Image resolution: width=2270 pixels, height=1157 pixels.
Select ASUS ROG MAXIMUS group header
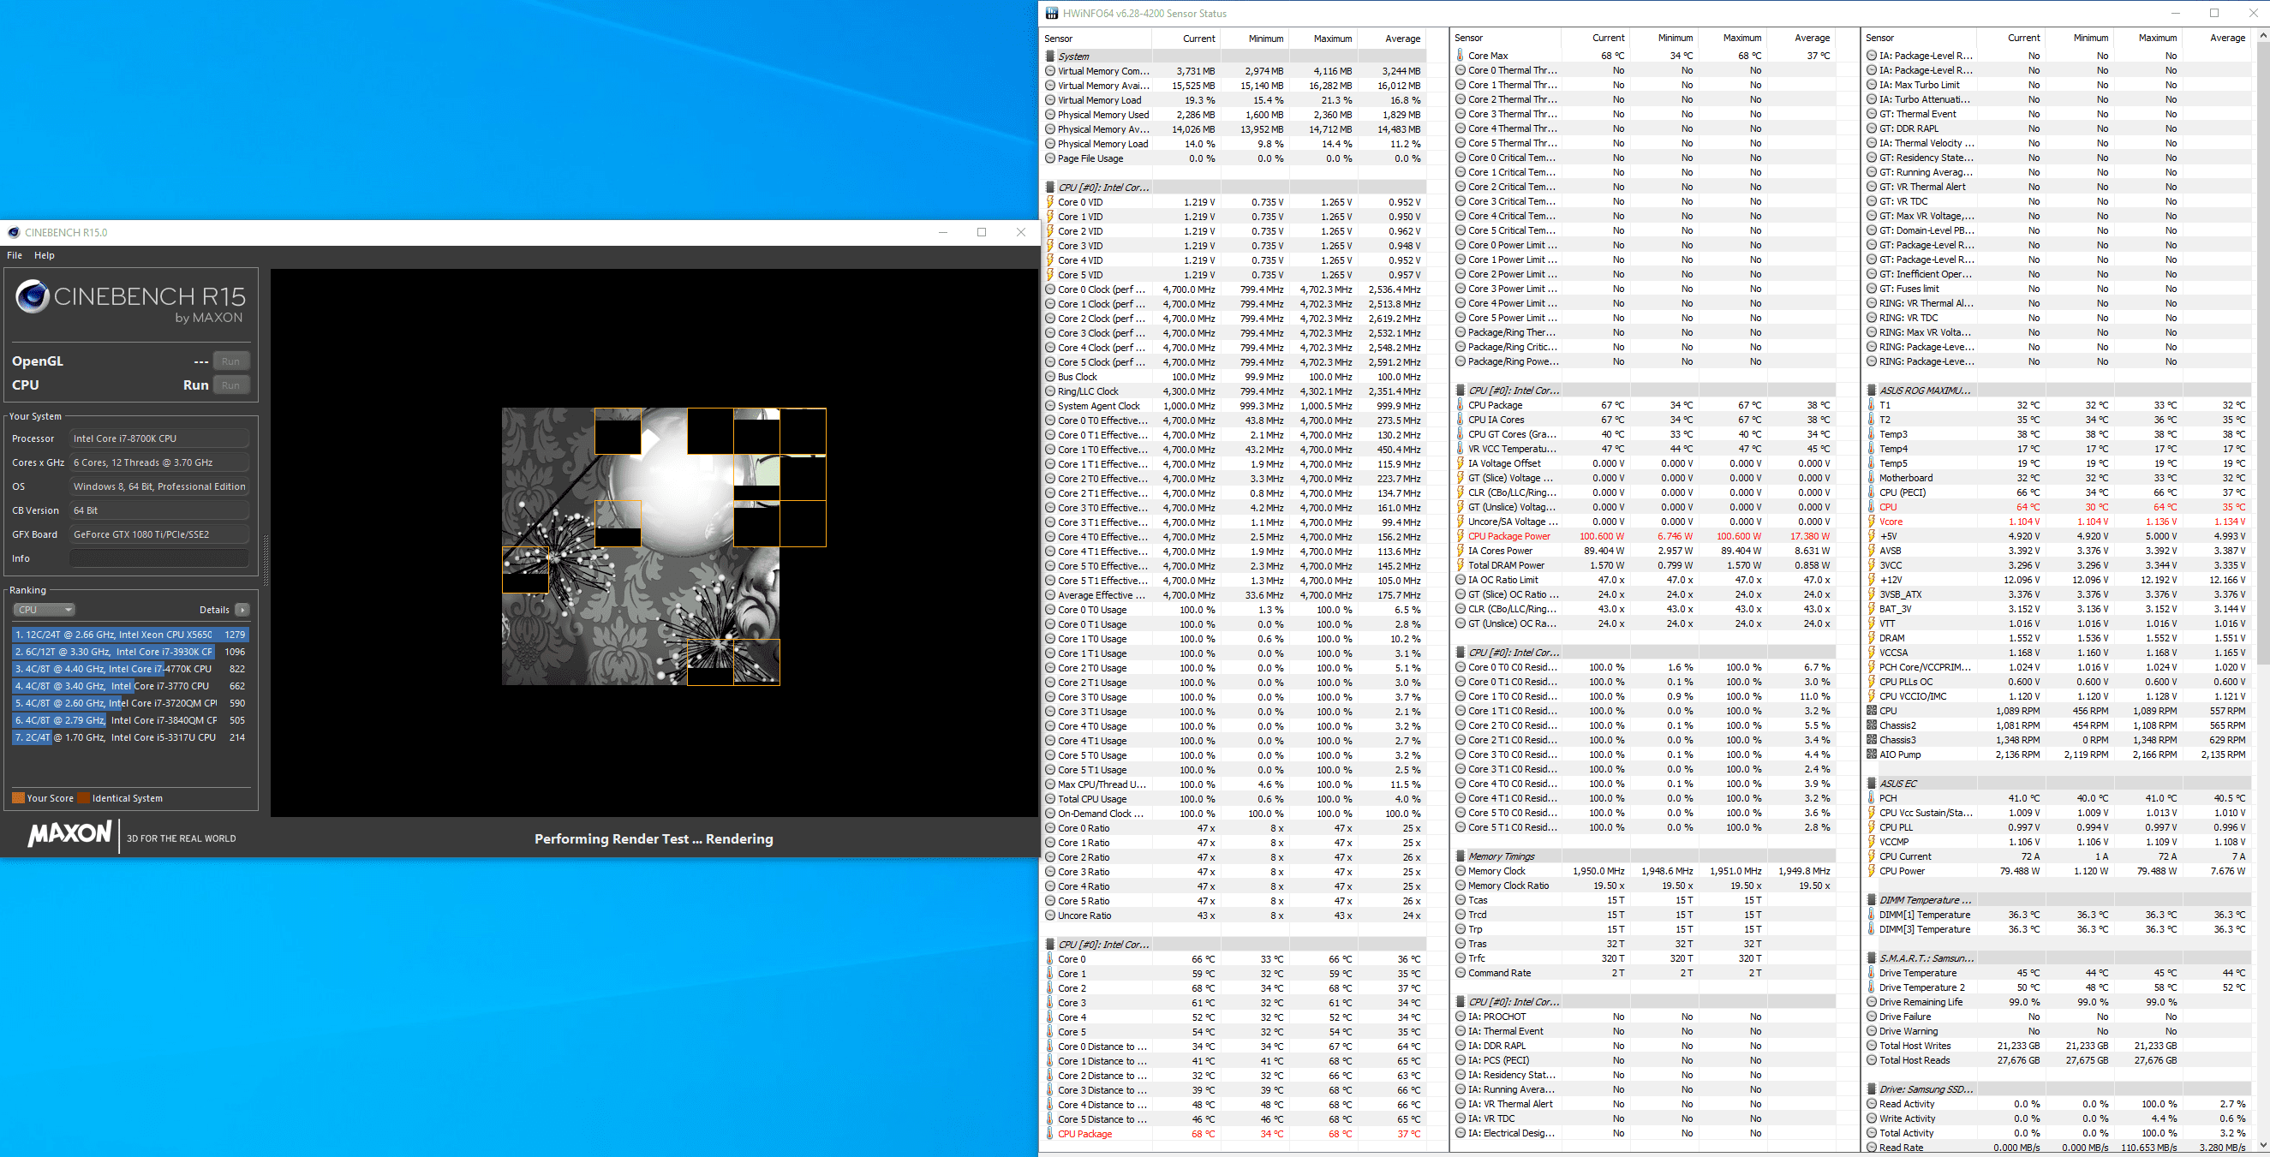click(x=2058, y=391)
